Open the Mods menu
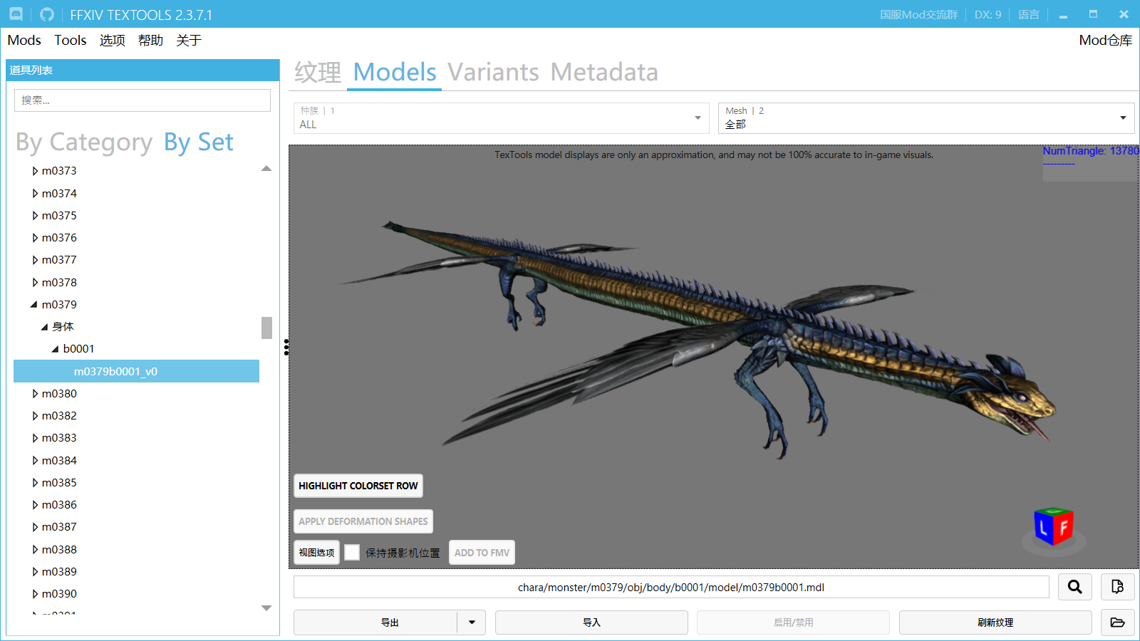This screenshot has width=1140, height=641. pyautogui.click(x=24, y=41)
